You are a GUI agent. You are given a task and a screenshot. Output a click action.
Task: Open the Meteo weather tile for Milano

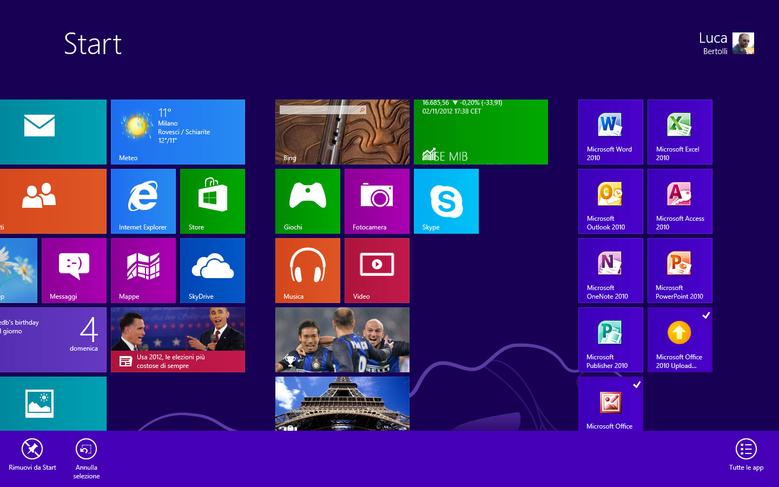(x=178, y=132)
